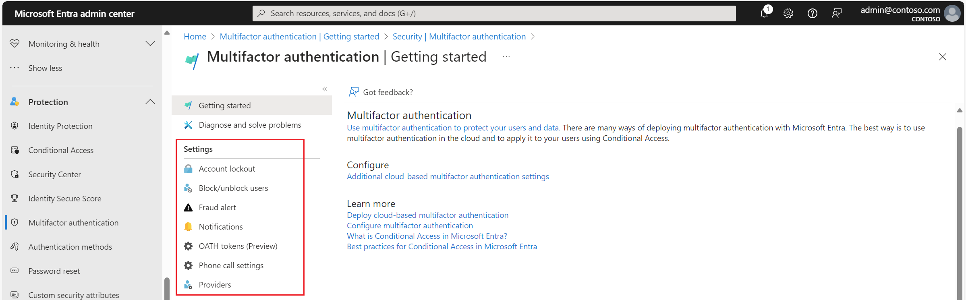Click the Authentication methods icon
966x300 pixels.
[15, 246]
